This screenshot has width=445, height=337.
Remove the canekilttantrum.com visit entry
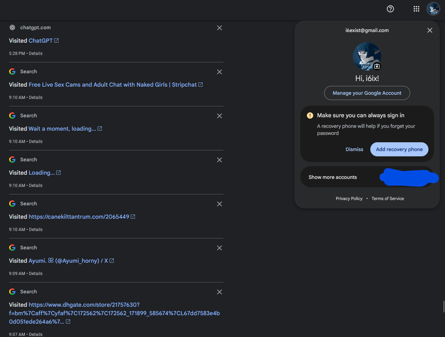[x=219, y=204]
